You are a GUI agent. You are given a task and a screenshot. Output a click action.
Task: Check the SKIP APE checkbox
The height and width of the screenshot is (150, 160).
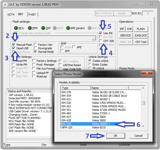tap(74, 47)
